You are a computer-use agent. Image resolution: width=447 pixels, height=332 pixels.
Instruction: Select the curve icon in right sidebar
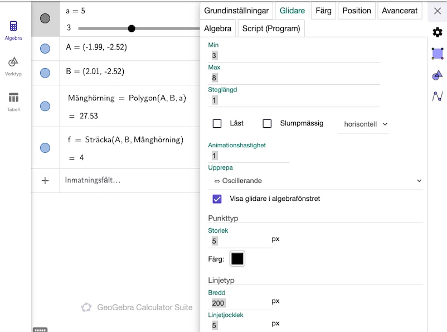438,96
